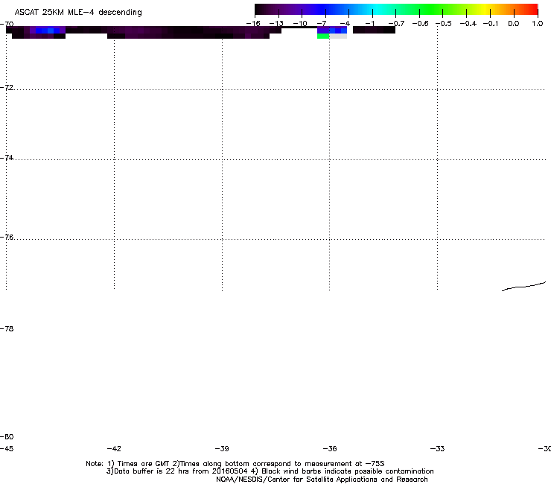Select the "-0.6" color scale label
Image resolution: width=551 pixels, height=484 pixels.
[x=420, y=24]
